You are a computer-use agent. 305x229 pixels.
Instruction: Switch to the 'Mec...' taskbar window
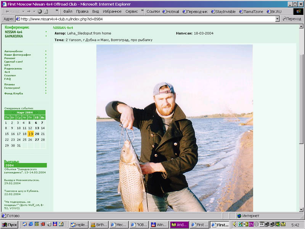pyautogui.click(x=119, y=224)
